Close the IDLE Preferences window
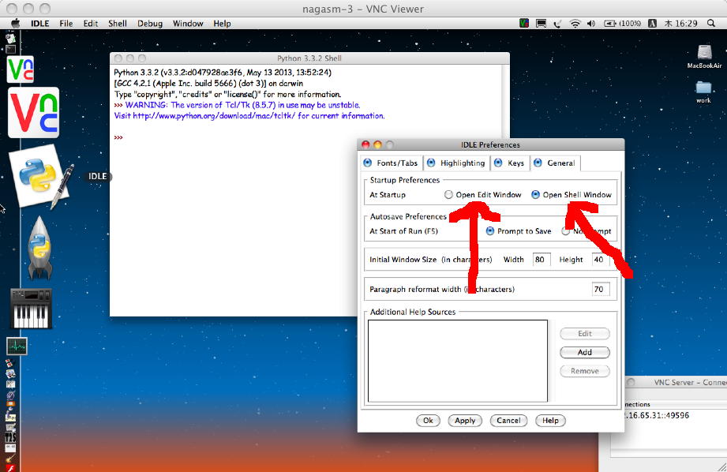This screenshot has width=727, height=472. (365, 144)
